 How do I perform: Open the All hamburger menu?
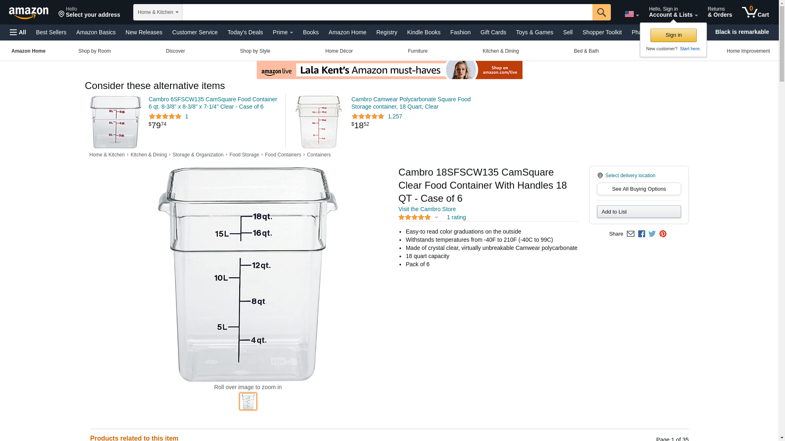pos(18,32)
